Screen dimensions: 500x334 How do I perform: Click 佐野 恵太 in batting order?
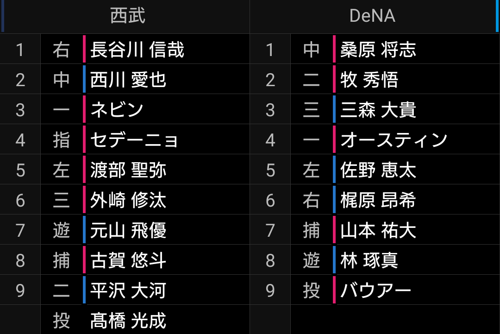coord(378,170)
